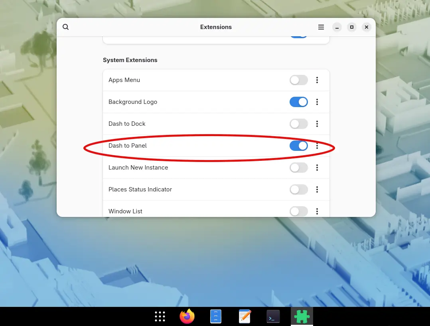Viewport: 430px width, 326px height.
Task: Launch Firefox from the panel
Action: [x=187, y=316]
